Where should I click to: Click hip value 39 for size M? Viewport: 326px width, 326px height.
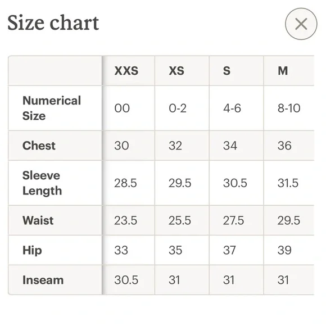(284, 250)
